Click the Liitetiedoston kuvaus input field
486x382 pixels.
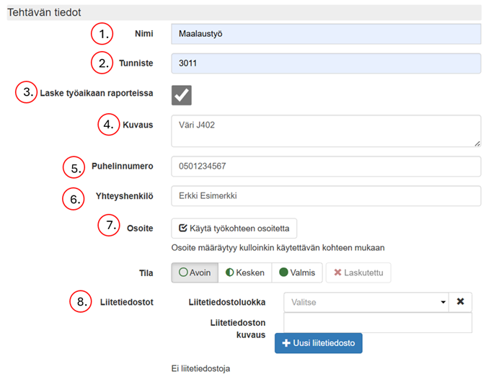[378, 323]
